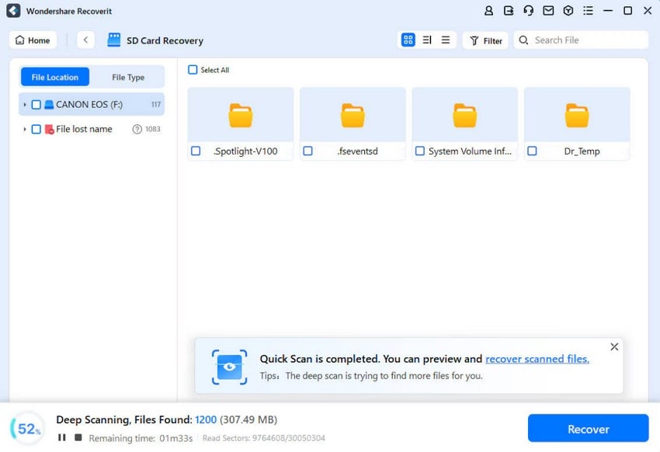Open the System Volume Inf... folder icon

pyautogui.click(x=464, y=115)
